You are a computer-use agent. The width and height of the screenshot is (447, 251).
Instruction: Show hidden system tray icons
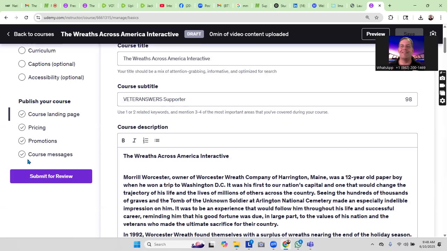click(x=372, y=244)
